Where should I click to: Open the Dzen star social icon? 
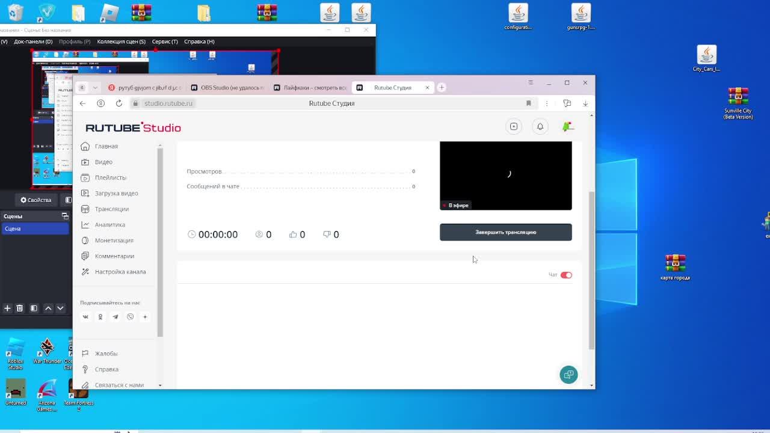[145, 317]
